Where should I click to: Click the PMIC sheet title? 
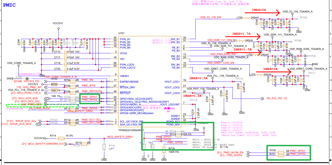(x=9, y=5)
